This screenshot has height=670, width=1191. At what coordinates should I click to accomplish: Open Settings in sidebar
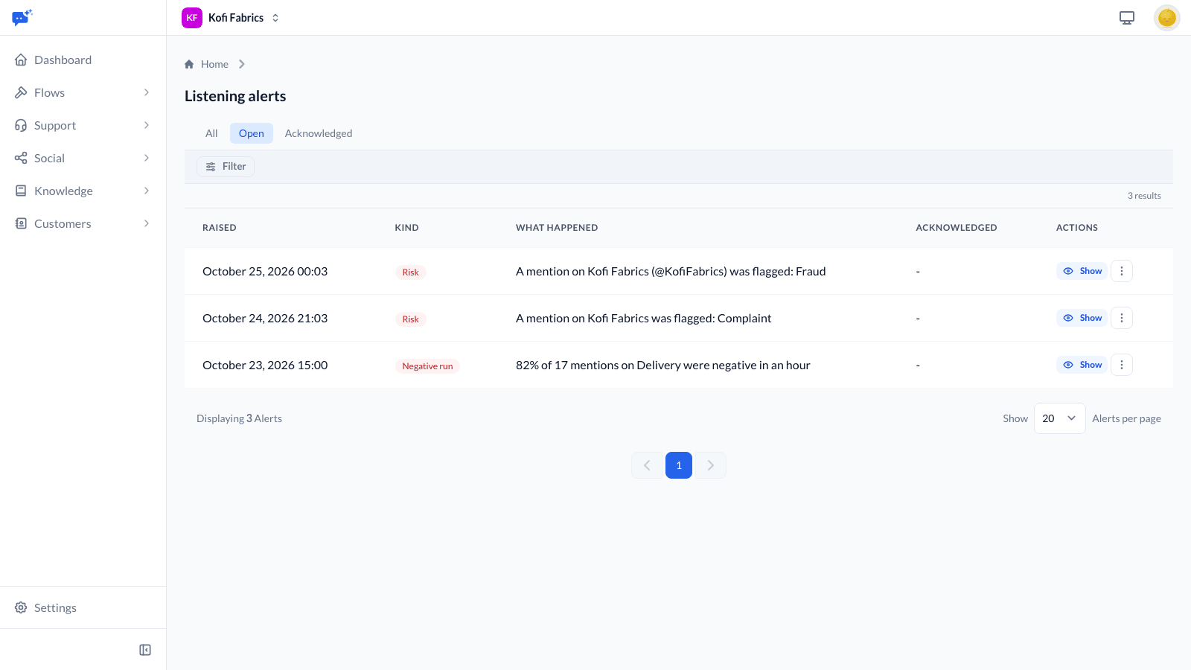tap(83, 607)
